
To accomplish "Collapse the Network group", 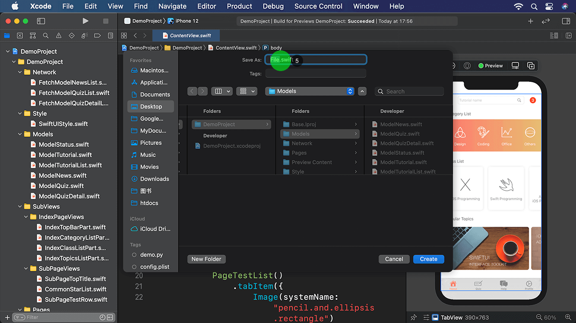I will pyautogui.click(x=20, y=72).
